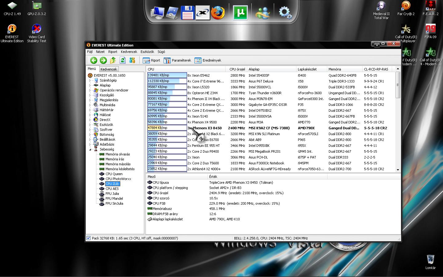The image size is (443, 277).
Task: Expand the Kiszolgáló tree node
Action: 90,95
